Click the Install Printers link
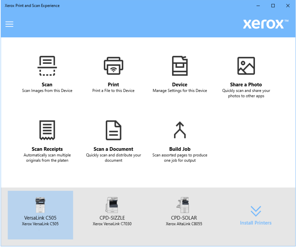The width and height of the screenshot is (296, 247). (256, 223)
